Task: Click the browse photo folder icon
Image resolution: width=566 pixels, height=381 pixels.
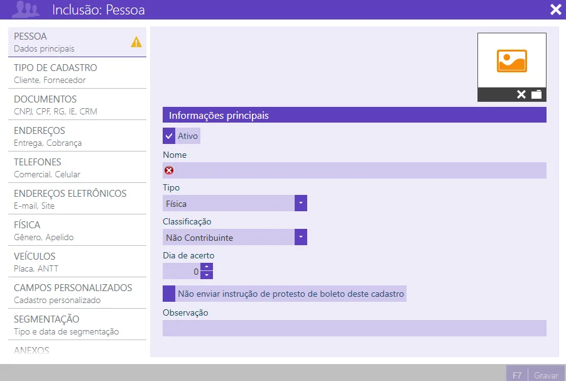Action: 536,94
